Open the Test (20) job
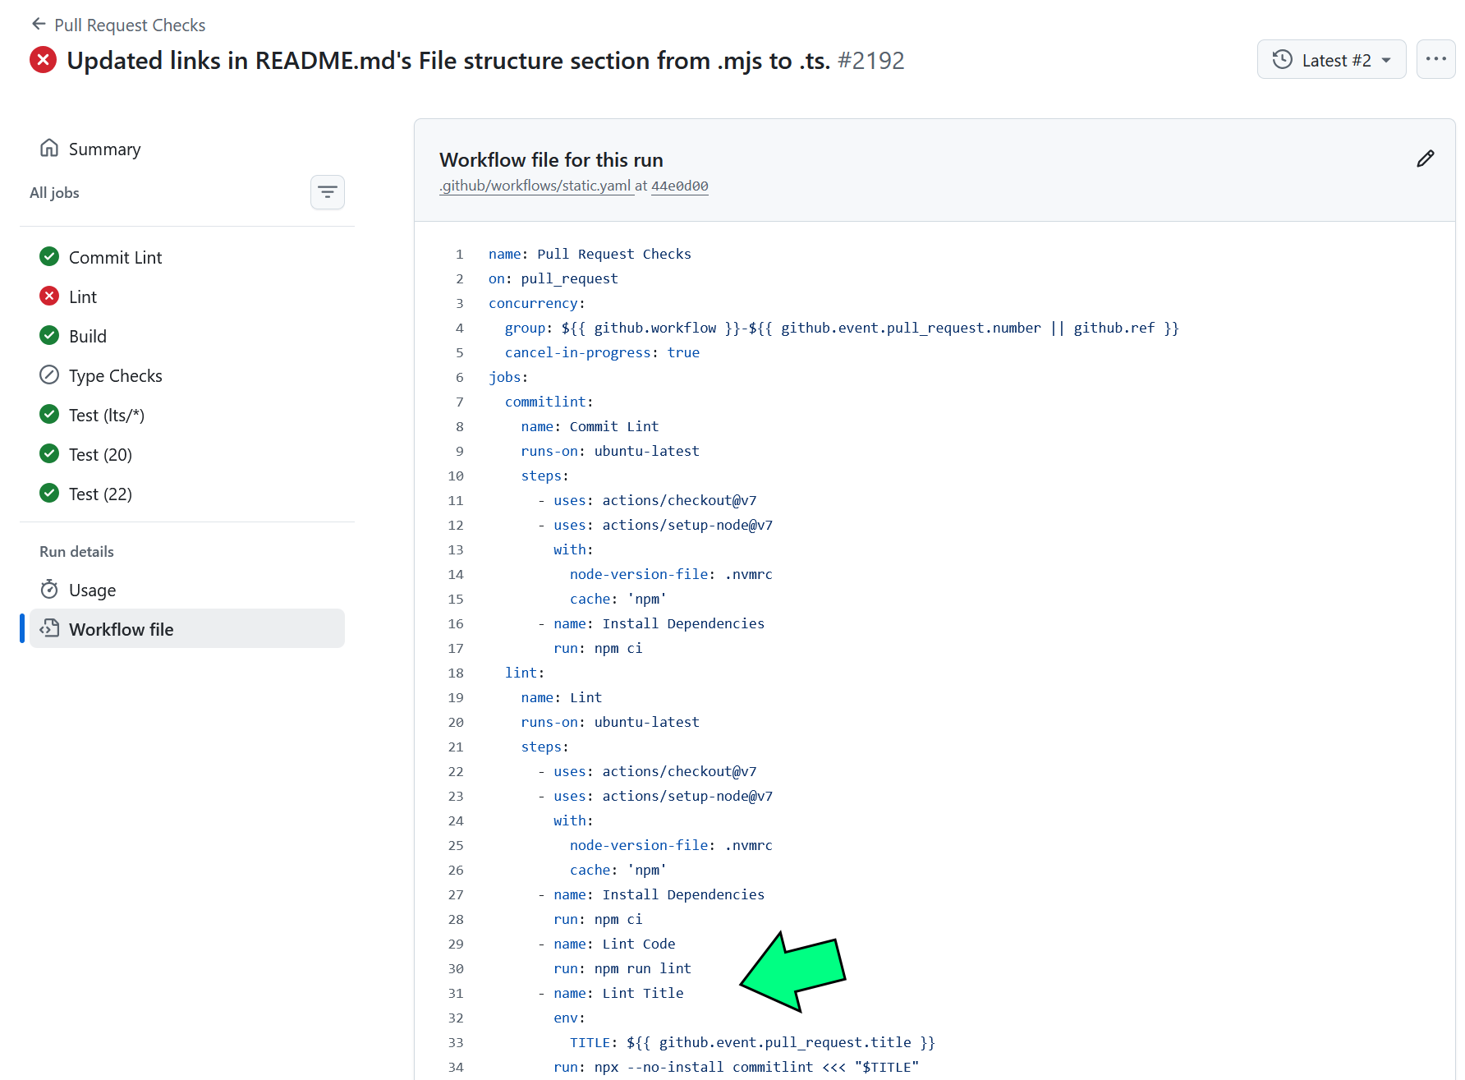This screenshot has height=1080, width=1465. click(x=187, y=454)
